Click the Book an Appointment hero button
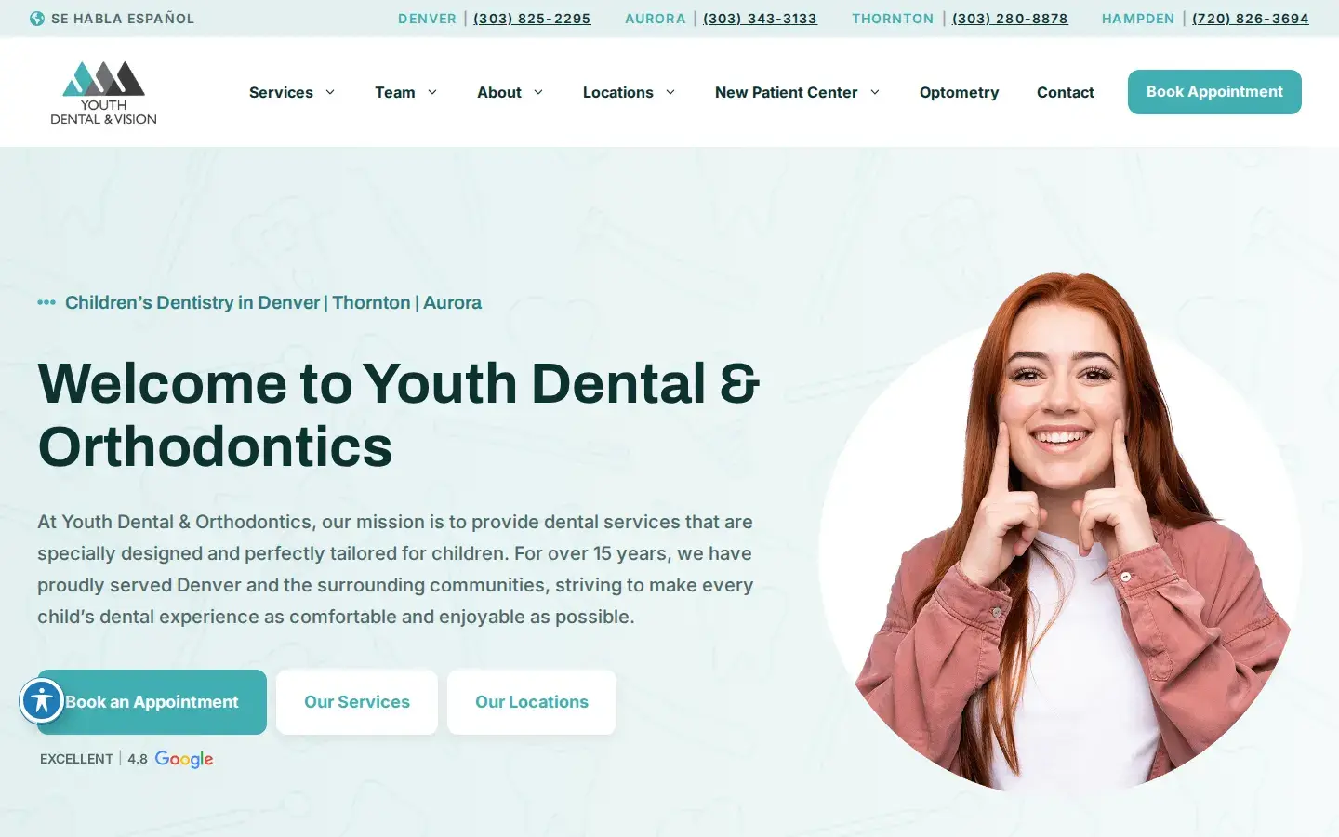 pos(152,702)
